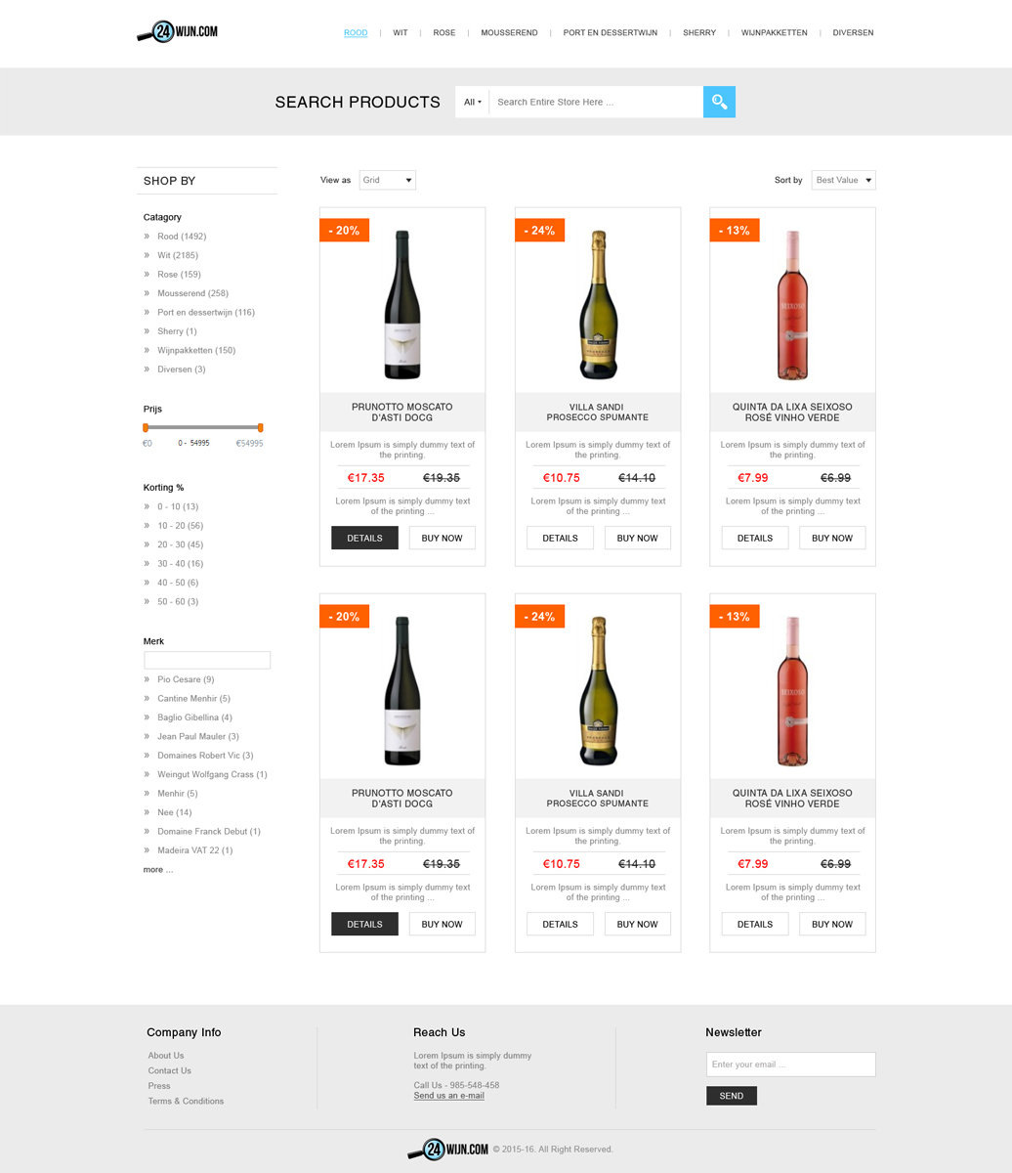1012x1173 pixels.
Task: Filter by category Rose (159)
Action: point(179,275)
